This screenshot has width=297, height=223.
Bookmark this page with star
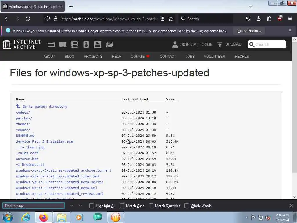point(171,19)
